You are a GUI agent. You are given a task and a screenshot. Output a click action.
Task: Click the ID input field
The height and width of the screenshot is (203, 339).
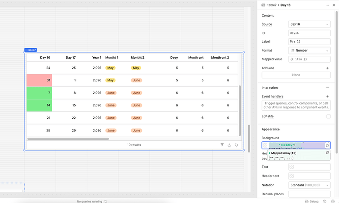tap(309, 33)
